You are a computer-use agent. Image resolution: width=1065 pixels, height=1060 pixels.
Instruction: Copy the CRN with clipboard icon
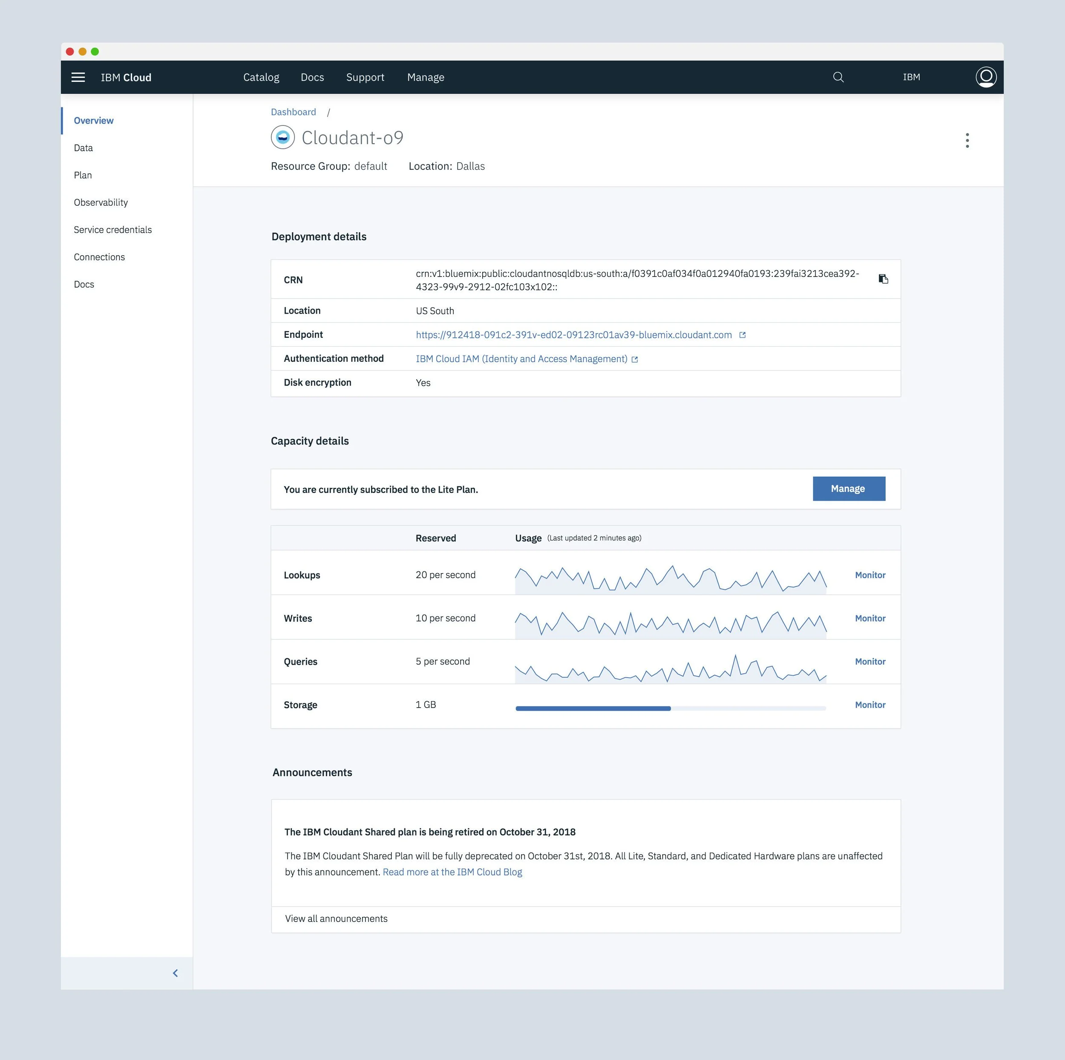click(883, 279)
